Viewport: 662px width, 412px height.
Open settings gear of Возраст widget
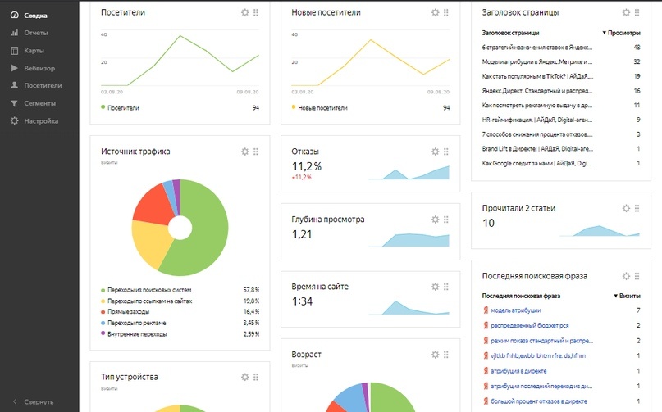pyautogui.click(x=436, y=355)
